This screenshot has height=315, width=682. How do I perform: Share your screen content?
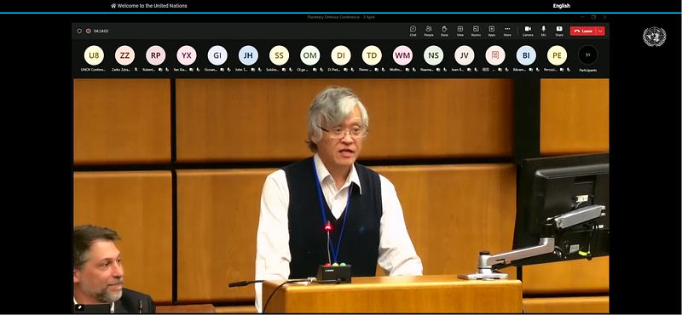[559, 31]
